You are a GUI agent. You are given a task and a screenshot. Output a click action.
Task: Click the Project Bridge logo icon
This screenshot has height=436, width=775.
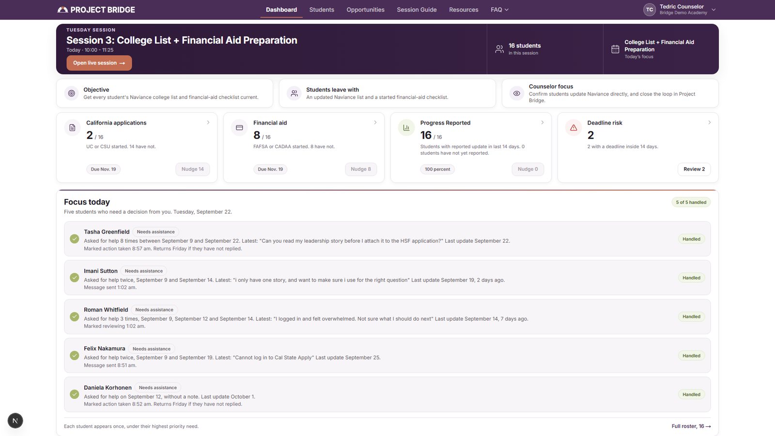tap(62, 10)
